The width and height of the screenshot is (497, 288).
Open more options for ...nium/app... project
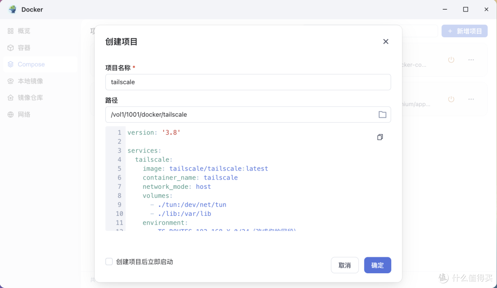[x=471, y=99]
